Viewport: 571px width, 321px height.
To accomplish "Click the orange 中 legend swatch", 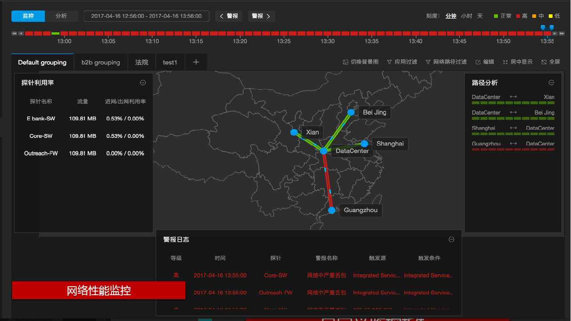I will pos(534,16).
